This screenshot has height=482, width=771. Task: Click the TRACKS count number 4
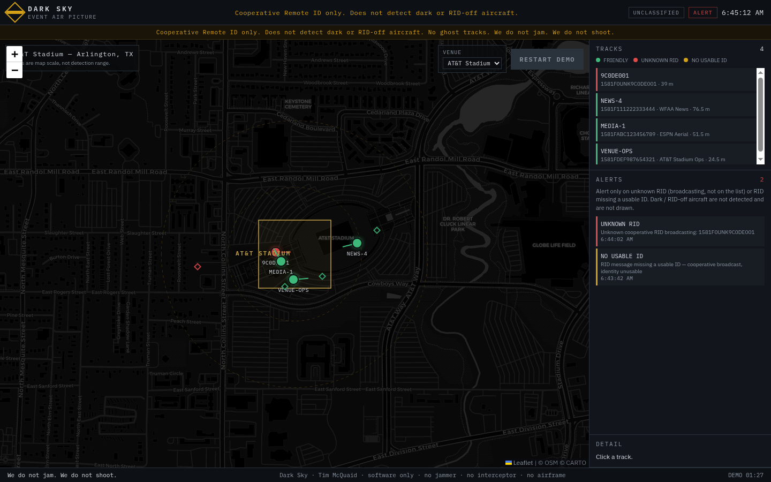coord(762,49)
